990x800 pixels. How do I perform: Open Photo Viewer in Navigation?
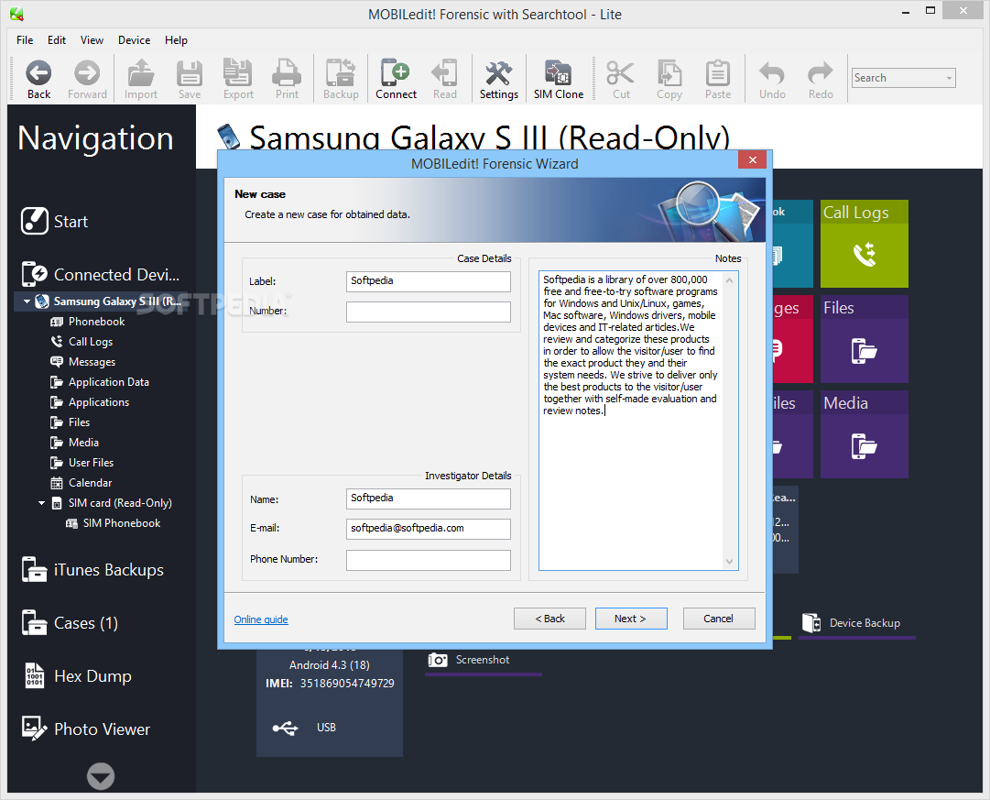[86, 729]
